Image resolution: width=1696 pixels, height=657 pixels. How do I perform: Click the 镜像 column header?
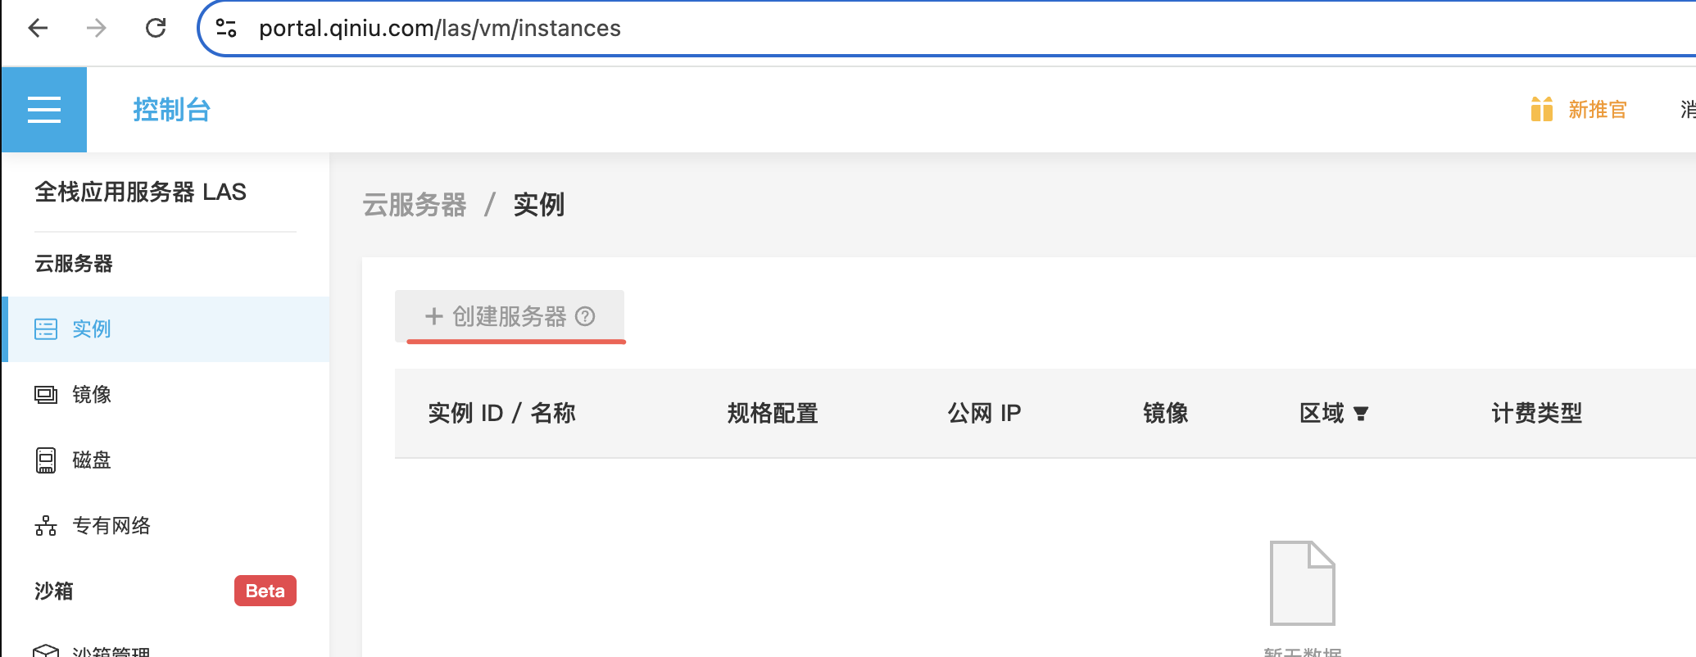pos(1166,413)
